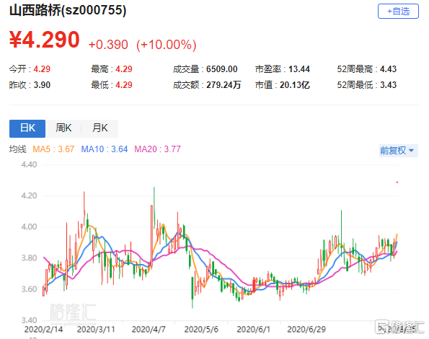The height and width of the screenshot is (339, 429).
Task: Select the 3.60 price axis label
Action: (x=29, y=289)
